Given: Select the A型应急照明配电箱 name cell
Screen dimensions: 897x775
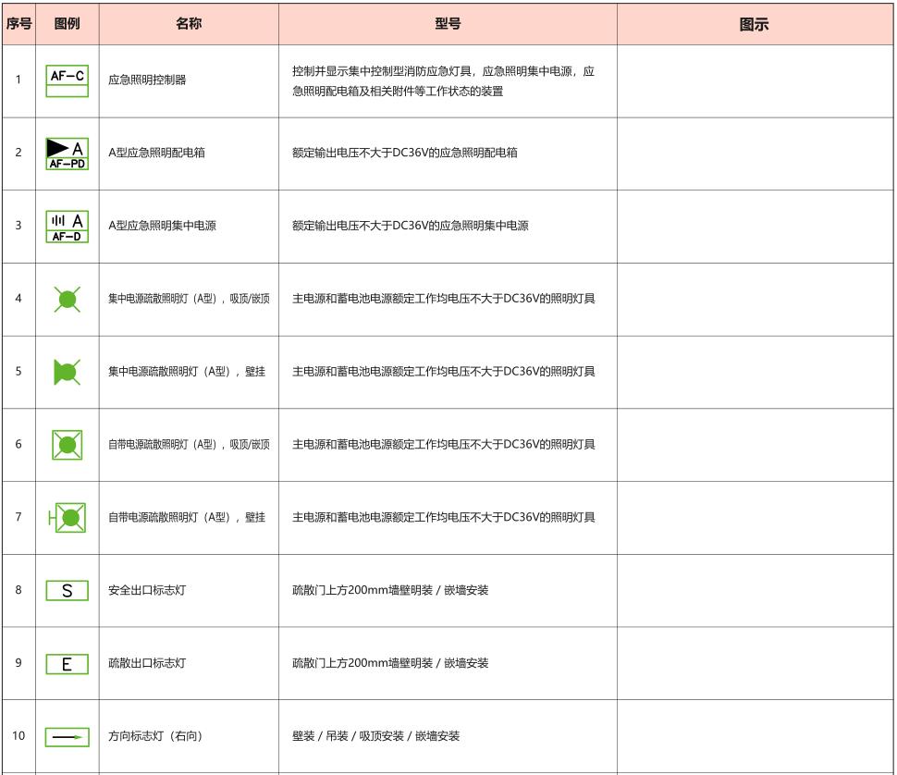Looking at the screenshot, I should (156, 153).
